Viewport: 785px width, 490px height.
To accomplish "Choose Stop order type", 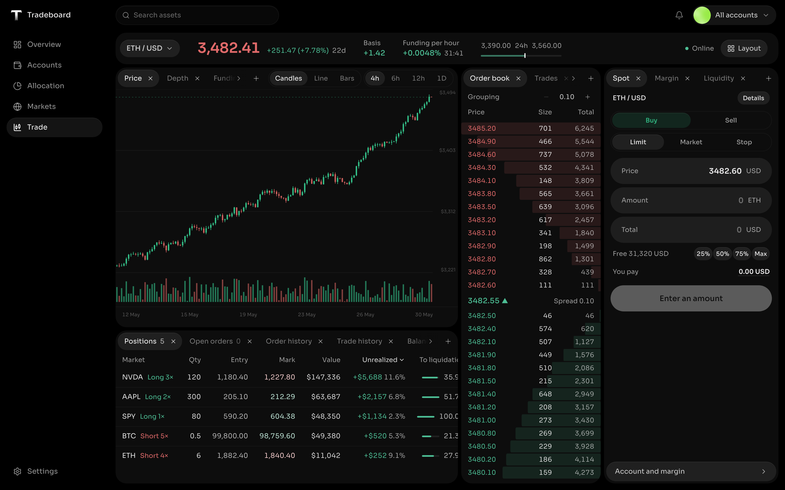I will click(x=744, y=142).
